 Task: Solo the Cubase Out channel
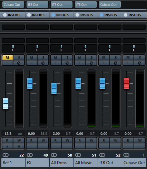pos(140,57)
